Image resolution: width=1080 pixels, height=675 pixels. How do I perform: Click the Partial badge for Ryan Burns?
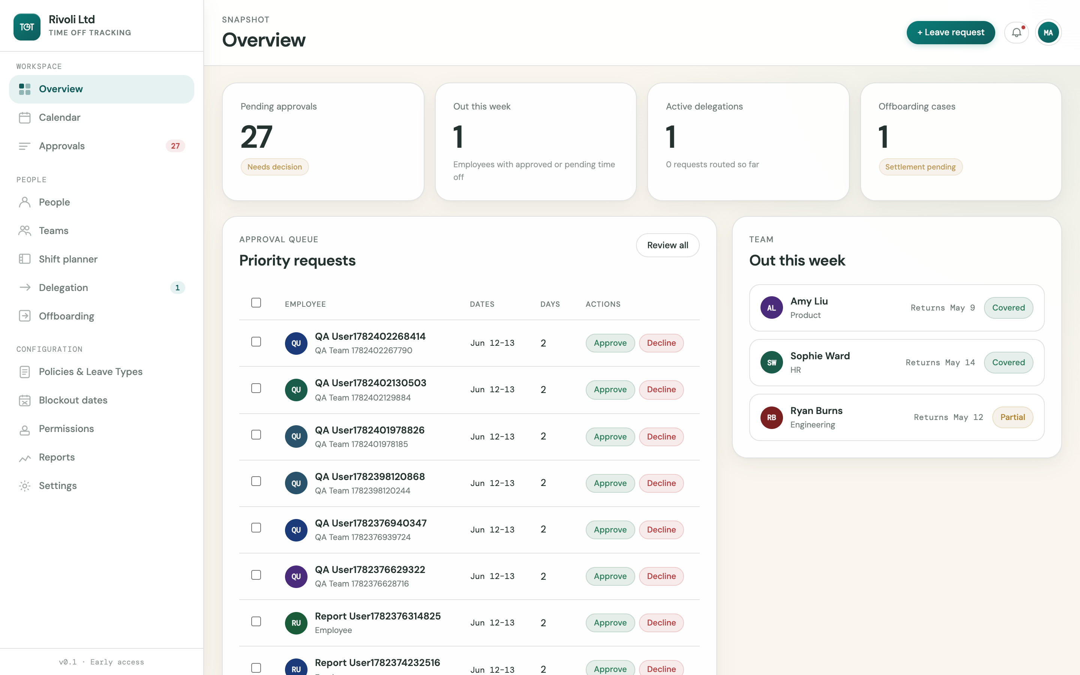[1012, 417]
